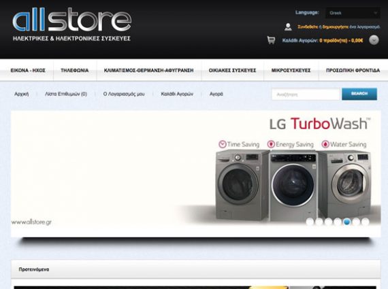
Task: Select the fourth slideshow dot
Action: point(338,222)
